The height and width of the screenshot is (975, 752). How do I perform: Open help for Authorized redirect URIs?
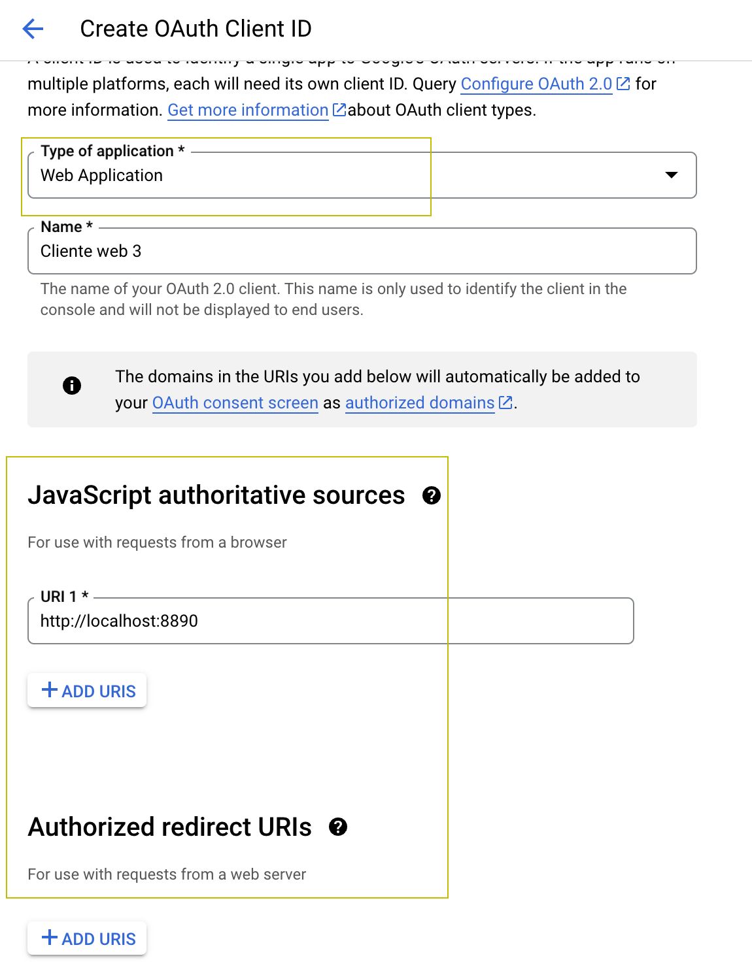tap(338, 827)
